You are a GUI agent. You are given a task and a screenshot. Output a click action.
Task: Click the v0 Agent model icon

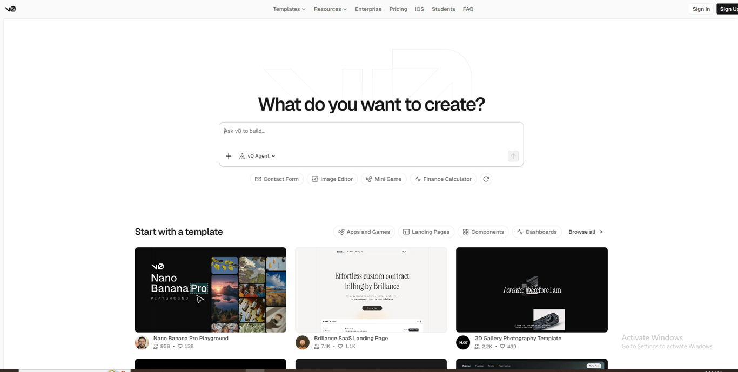click(242, 156)
